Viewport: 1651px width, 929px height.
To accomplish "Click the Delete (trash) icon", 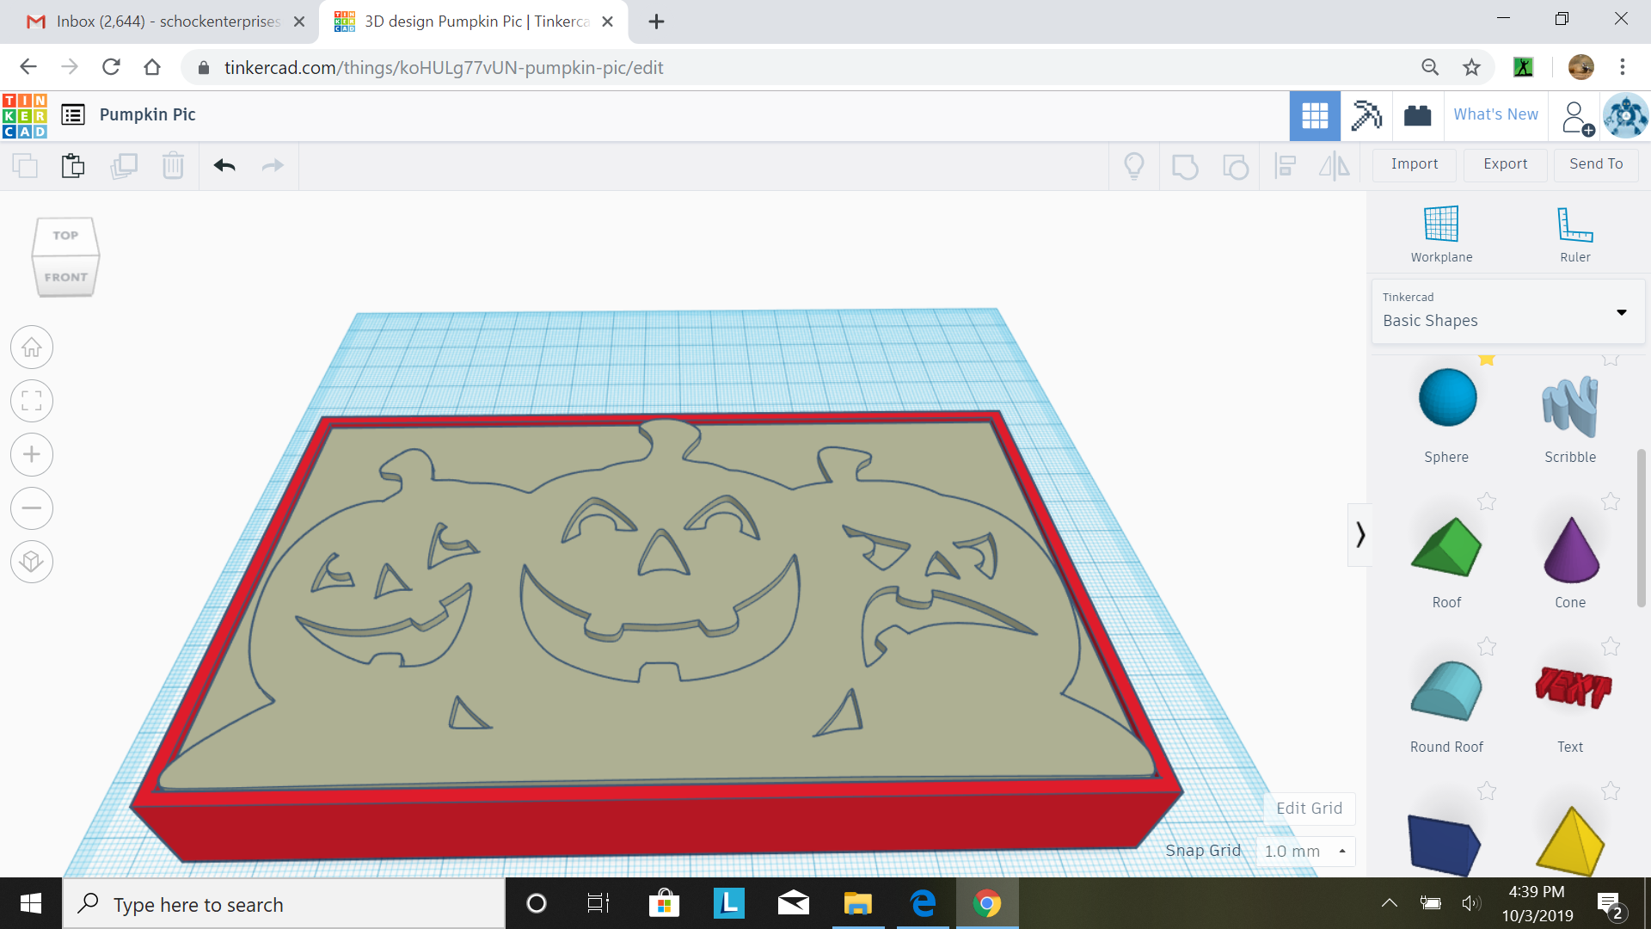I will pos(173,165).
